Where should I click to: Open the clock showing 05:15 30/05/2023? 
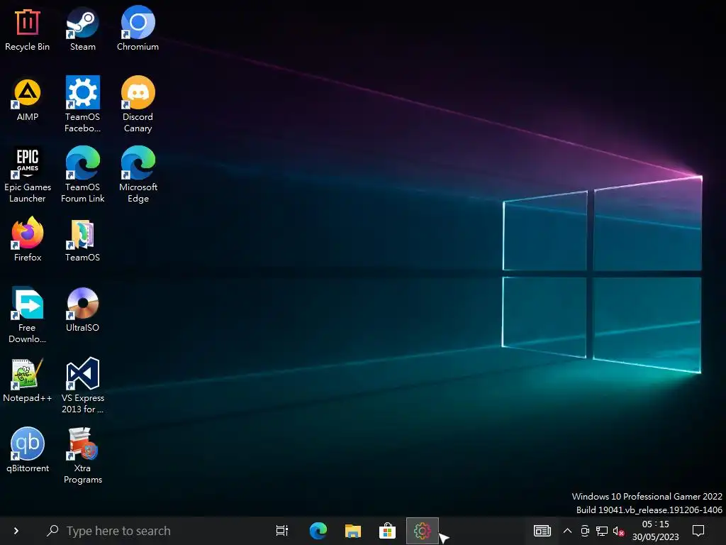(x=655, y=531)
